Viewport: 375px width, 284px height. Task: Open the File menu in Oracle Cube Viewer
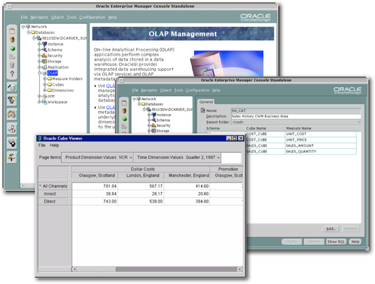click(x=42, y=145)
